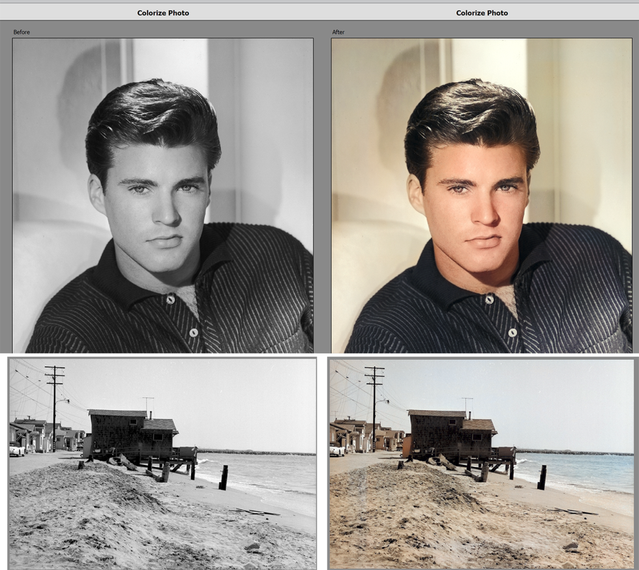Screen dimensions: 639x570
Task: Click the white parked car in grayscale beach photo
Action: [x=16, y=449]
